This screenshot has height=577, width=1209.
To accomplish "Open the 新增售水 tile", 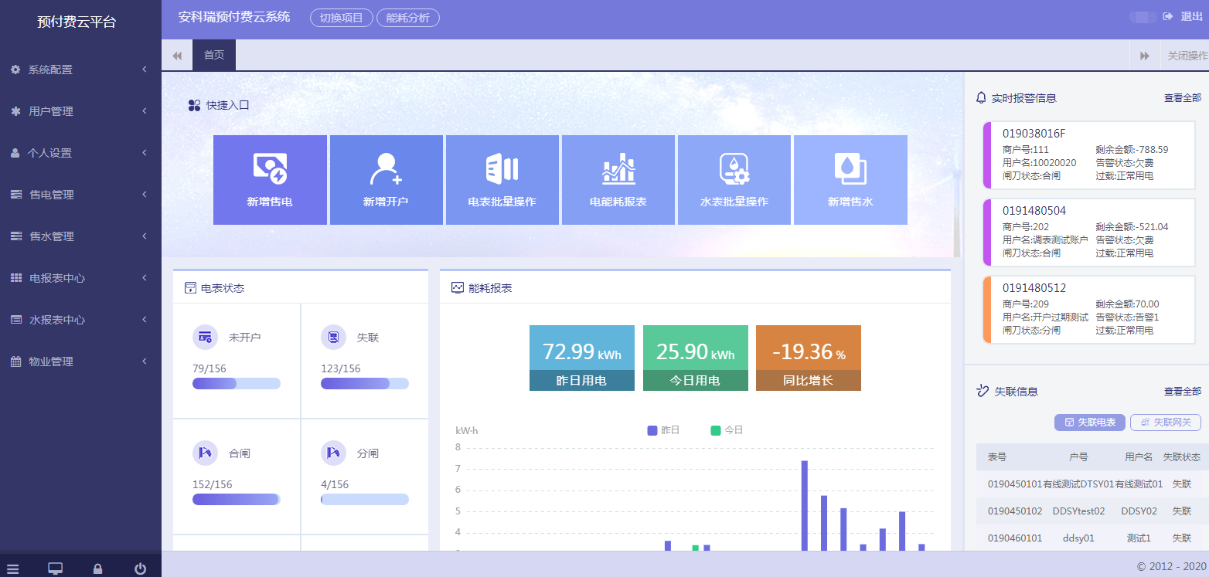I will click(x=850, y=180).
